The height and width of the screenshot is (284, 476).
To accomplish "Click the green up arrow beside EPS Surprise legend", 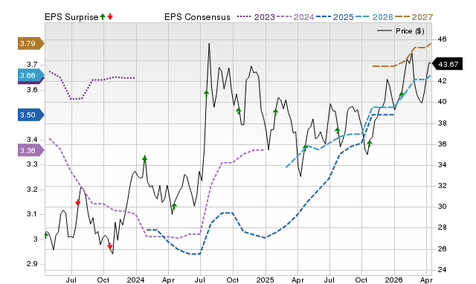I will click(103, 17).
